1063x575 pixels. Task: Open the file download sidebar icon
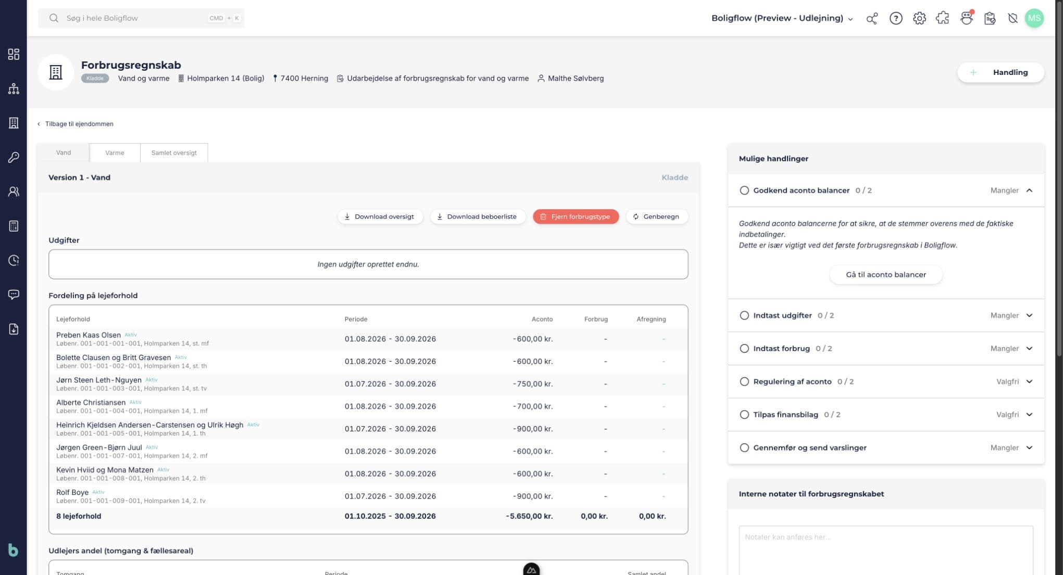click(14, 329)
